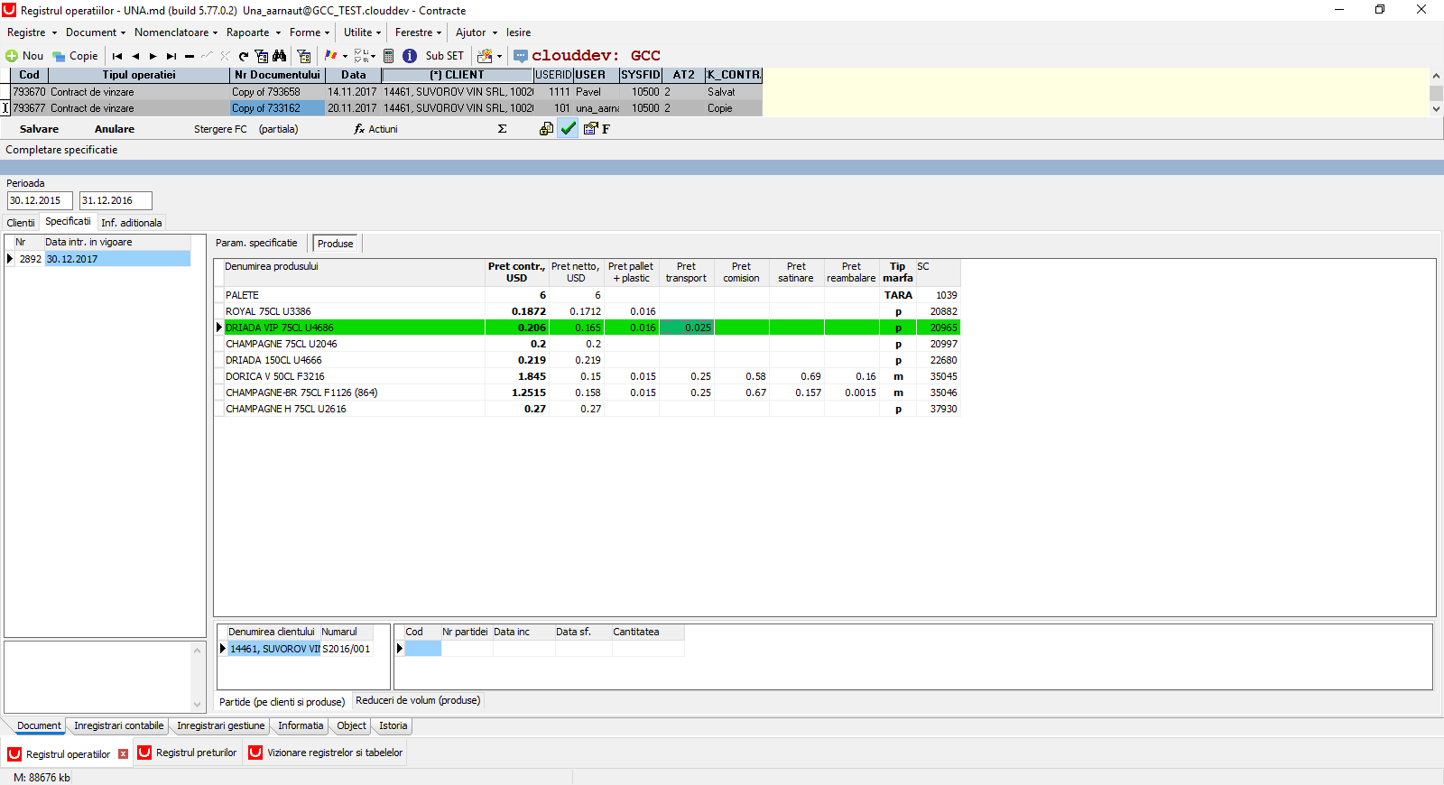Click the sigma sum icon
Image resolution: width=1444 pixels, height=785 pixels.
click(x=502, y=129)
